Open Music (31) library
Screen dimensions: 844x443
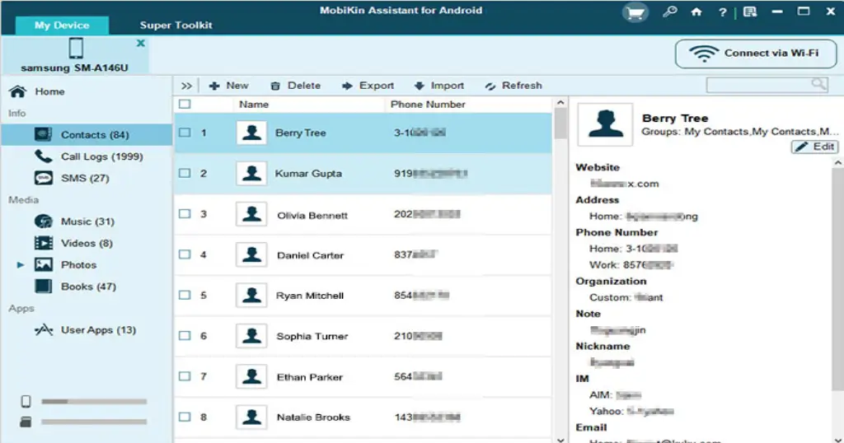click(87, 221)
